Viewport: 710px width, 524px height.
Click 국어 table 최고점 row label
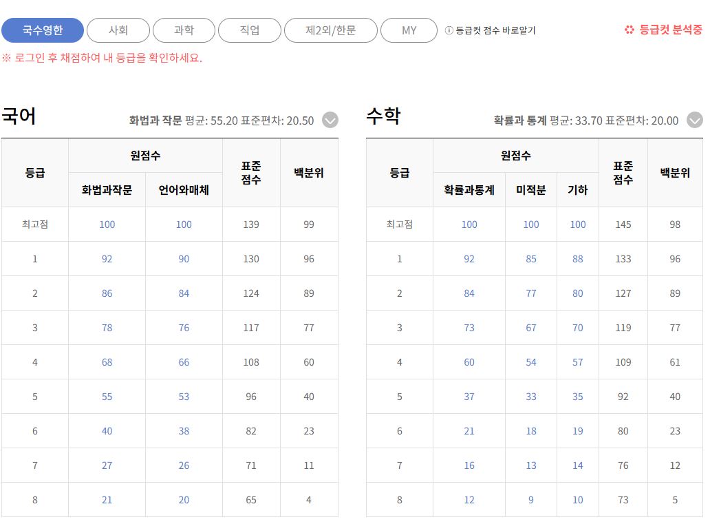(x=35, y=224)
